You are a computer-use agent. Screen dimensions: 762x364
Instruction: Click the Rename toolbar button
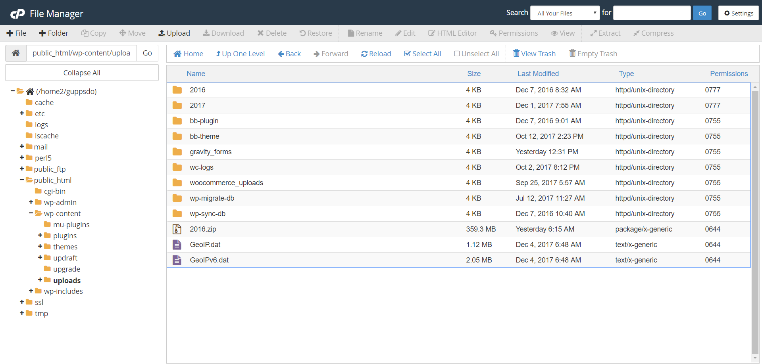365,33
